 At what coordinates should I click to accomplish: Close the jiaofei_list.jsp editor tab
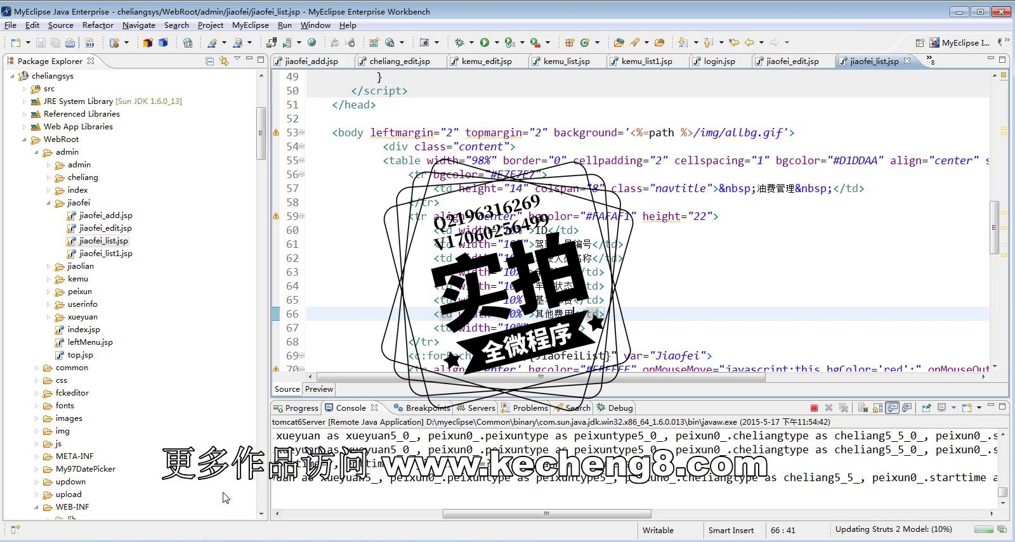pyautogui.click(x=907, y=61)
